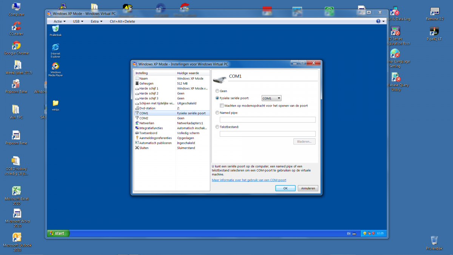The image size is (453, 255).
Task: Select Fysieke seriële poort radio button
Action: click(217, 98)
